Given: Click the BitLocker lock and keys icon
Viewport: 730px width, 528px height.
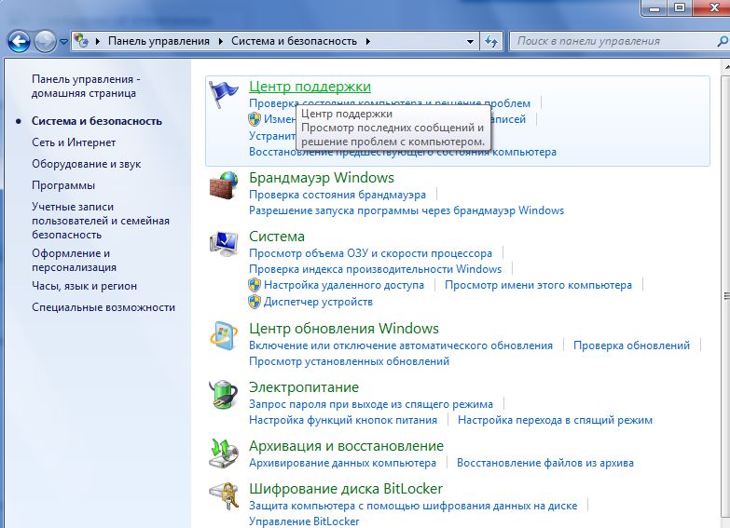Looking at the screenshot, I should click(x=224, y=496).
